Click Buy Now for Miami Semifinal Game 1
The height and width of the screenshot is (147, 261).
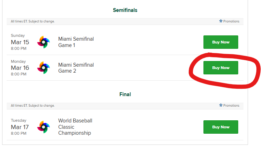click(221, 42)
